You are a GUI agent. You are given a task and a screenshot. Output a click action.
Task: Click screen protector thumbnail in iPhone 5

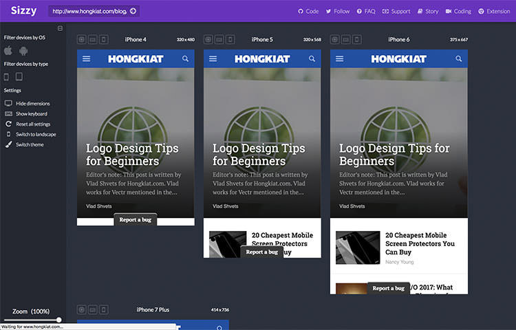pos(228,244)
